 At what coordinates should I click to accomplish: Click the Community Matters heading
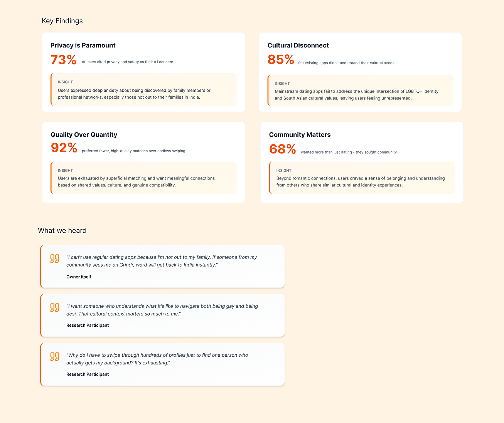click(x=300, y=134)
